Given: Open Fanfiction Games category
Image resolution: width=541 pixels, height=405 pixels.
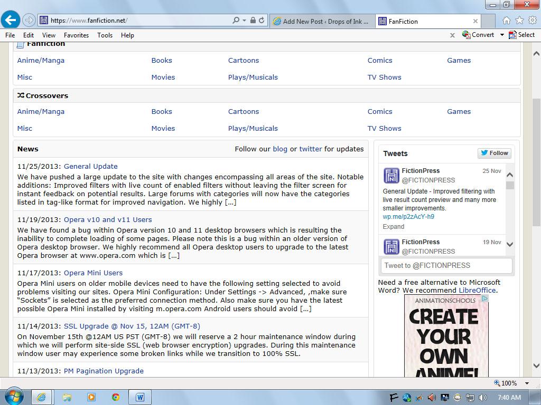Looking at the screenshot, I should [x=459, y=60].
